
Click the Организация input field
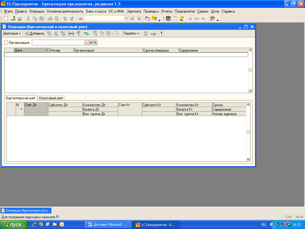point(58,43)
